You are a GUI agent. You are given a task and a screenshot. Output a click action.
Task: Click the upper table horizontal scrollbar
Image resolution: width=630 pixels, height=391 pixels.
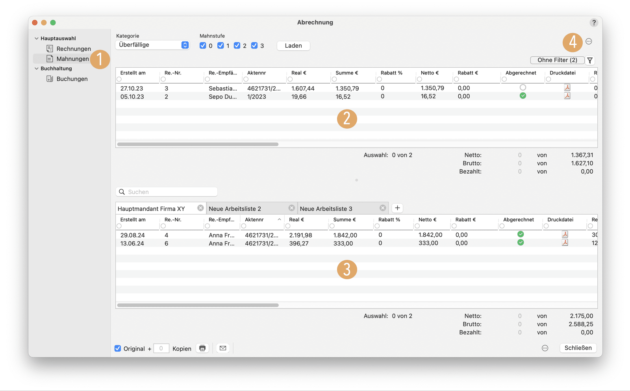pos(198,144)
